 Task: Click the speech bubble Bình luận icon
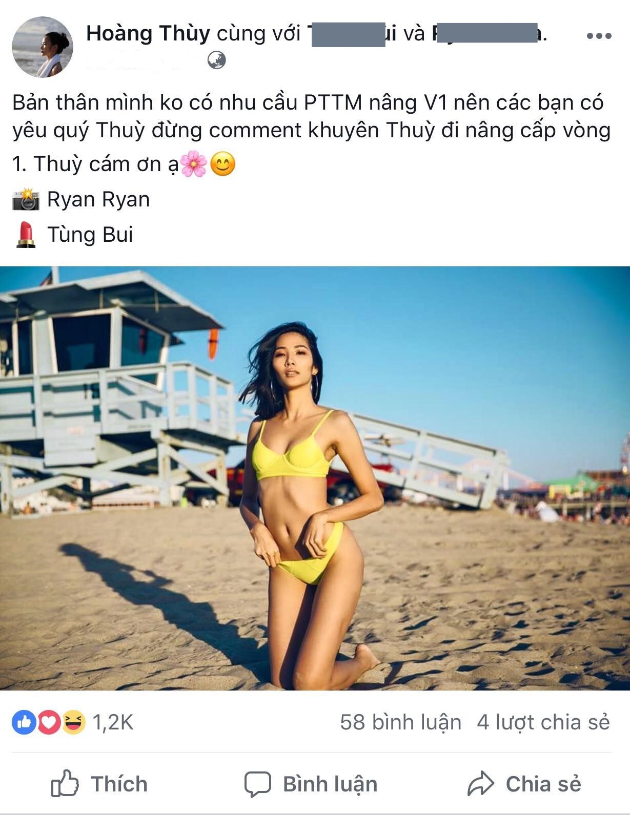(x=257, y=784)
